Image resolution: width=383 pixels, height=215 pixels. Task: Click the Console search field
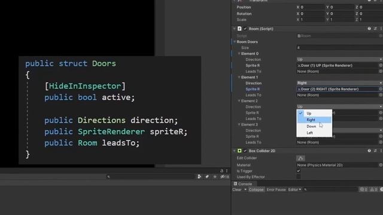pos(330,189)
